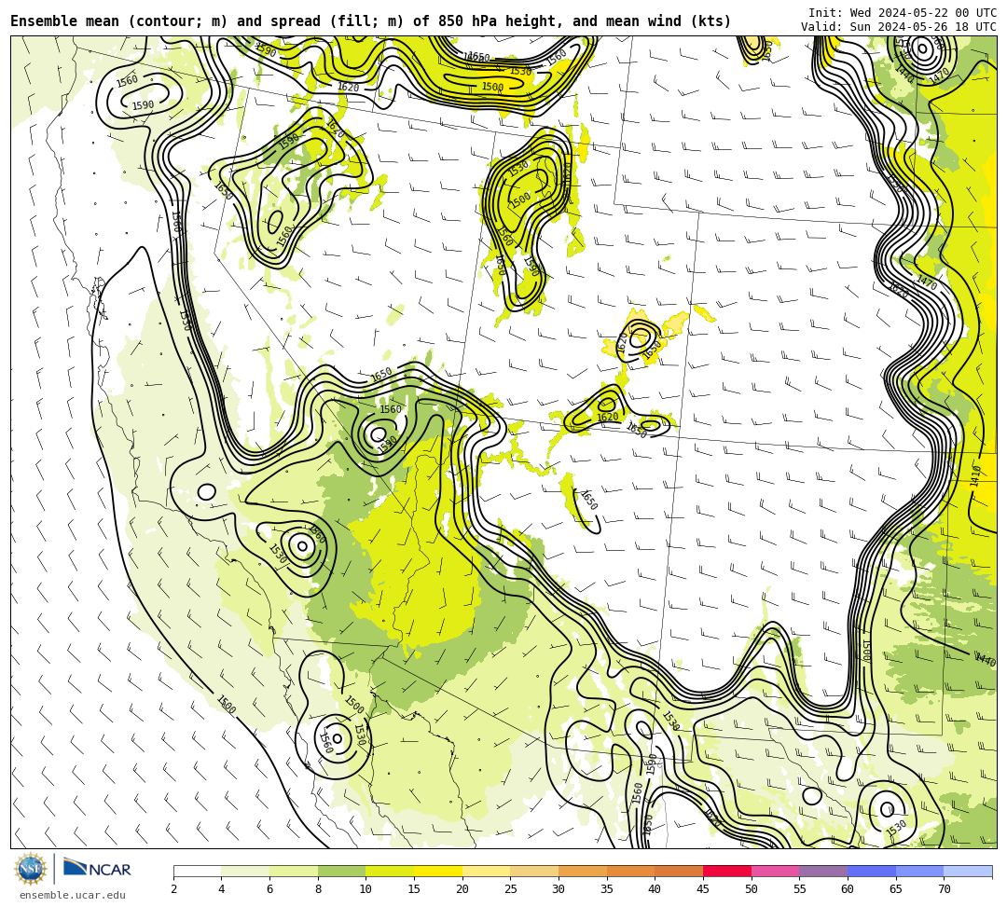Click the colorbar tick label 15

pos(414,889)
